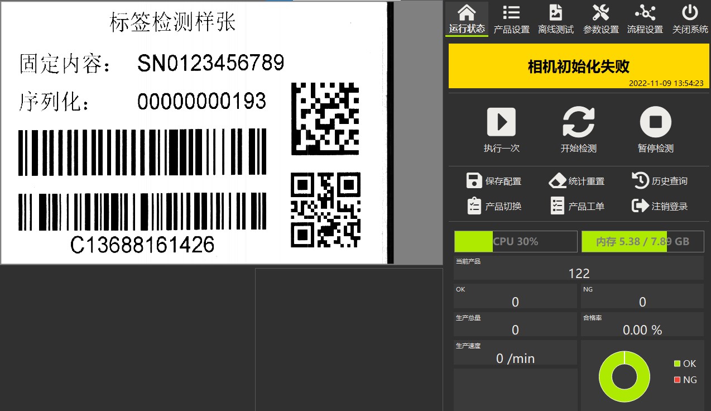Click the 生产总量 value field

[x=515, y=324]
